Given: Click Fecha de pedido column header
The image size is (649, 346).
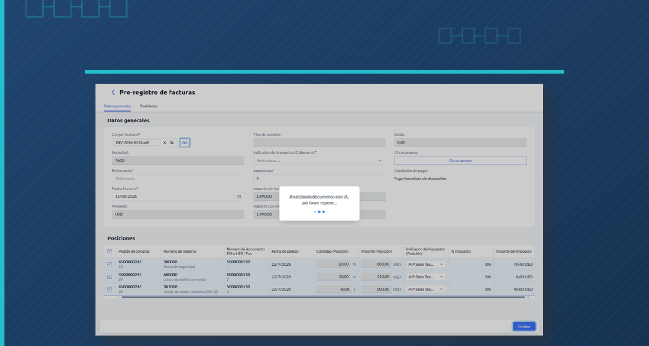Looking at the screenshot, I should point(285,251).
